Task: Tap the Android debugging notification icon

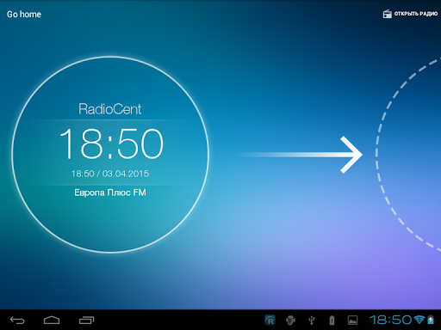Action: pos(290,321)
